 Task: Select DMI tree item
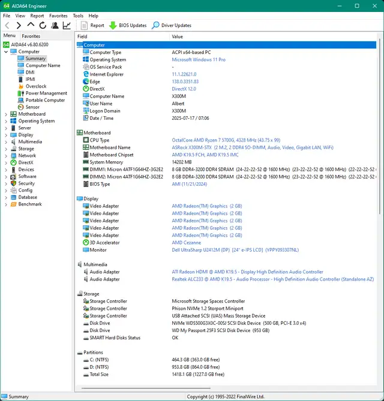26,73
